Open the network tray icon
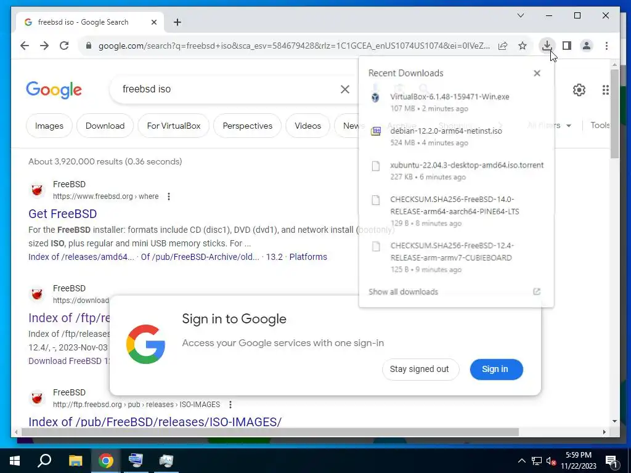Image resolution: width=631 pixels, height=473 pixels. coord(537,461)
